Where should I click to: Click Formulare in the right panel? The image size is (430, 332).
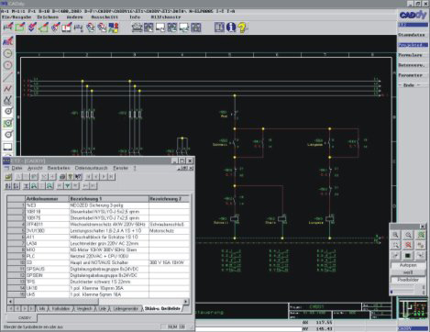click(x=410, y=55)
